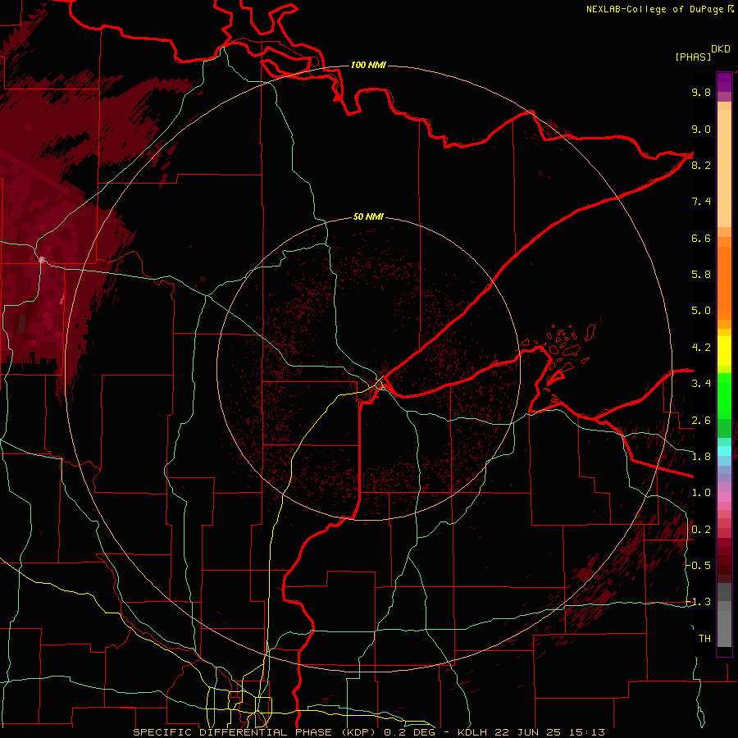Viewport: 738px width, 738px height.
Task: Click the 1.8 color scale label
Action: tap(701, 457)
